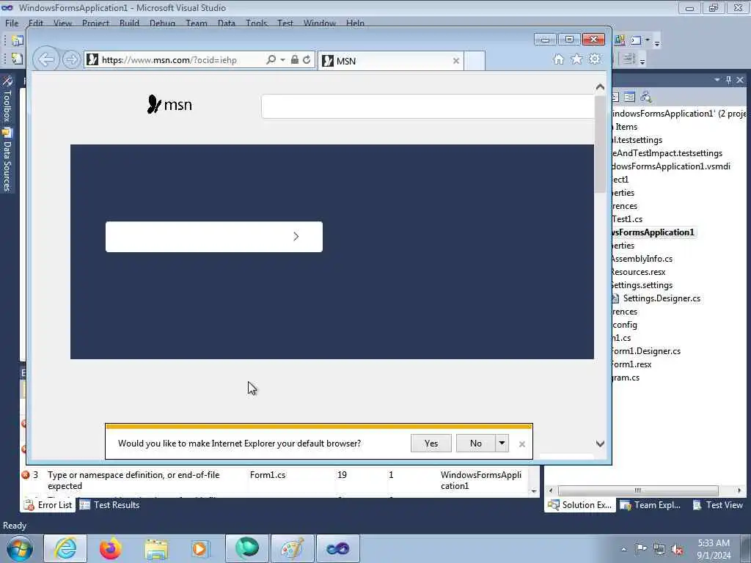The height and width of the screenshot is (563, 751).
Task: Open the Debug menu in Visual Studio
Action: [x=162, y=23]
